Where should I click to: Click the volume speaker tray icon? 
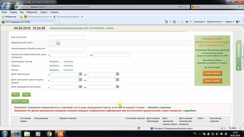(217, 134)
